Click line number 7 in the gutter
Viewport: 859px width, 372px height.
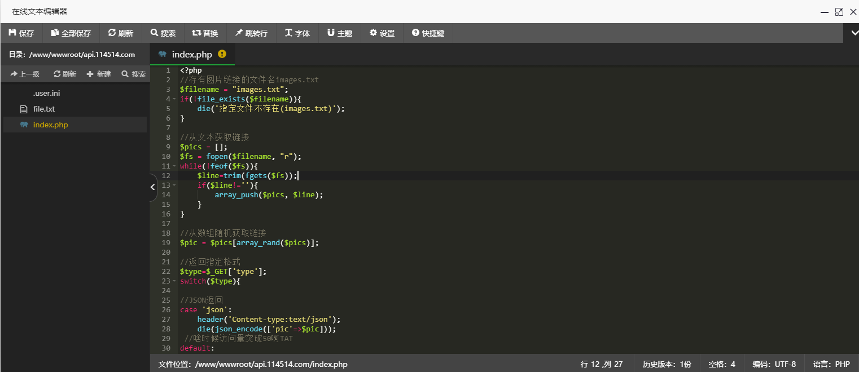[168, 128]
